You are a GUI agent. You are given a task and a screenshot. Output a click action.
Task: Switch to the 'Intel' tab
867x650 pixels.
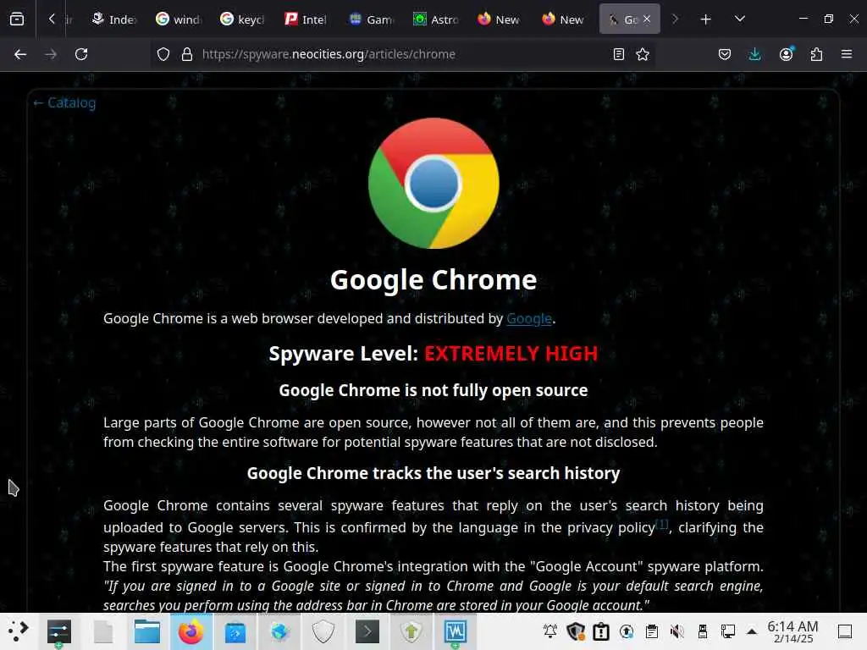306,19
